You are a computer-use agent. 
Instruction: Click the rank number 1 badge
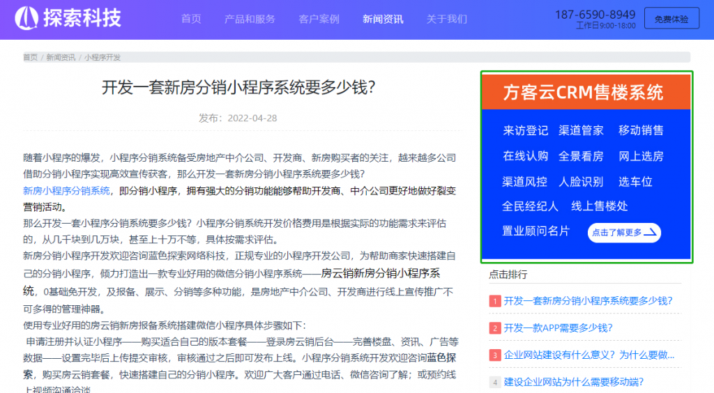click(495, 301)
